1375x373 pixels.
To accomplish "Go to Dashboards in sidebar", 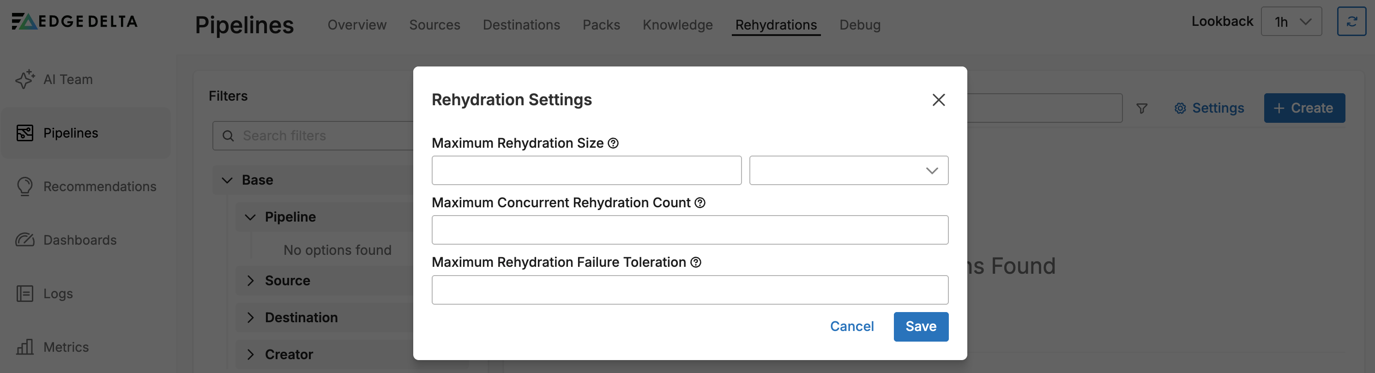I will pyautogui.click(x=80, y=240).
